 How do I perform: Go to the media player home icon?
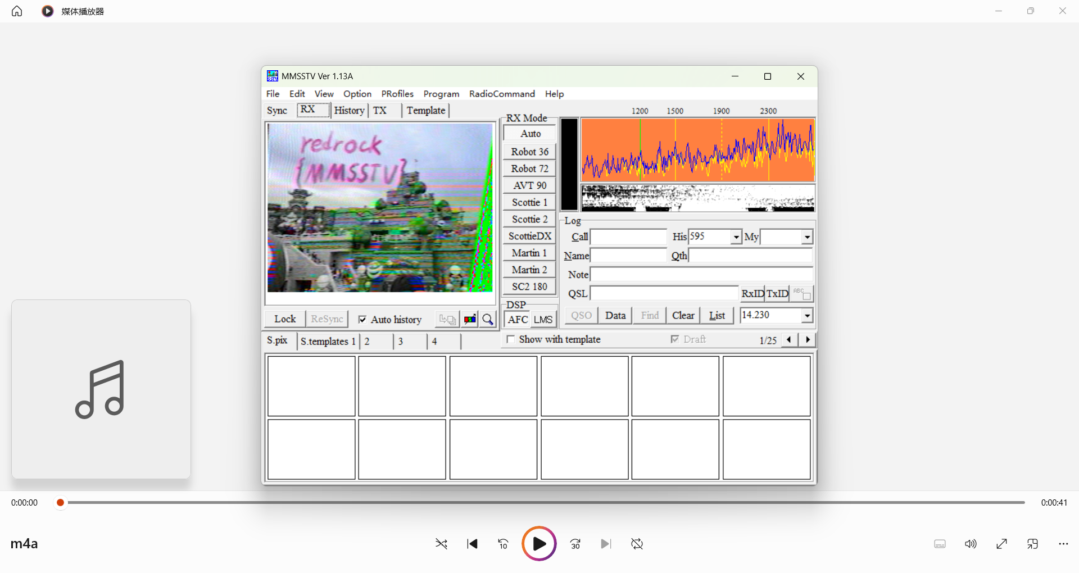[x=17, y=11]
